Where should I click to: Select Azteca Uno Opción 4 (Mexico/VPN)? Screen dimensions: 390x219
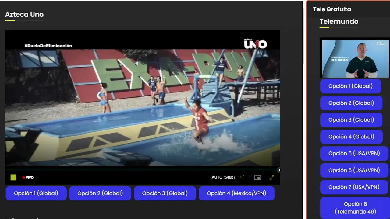point(236,193)
